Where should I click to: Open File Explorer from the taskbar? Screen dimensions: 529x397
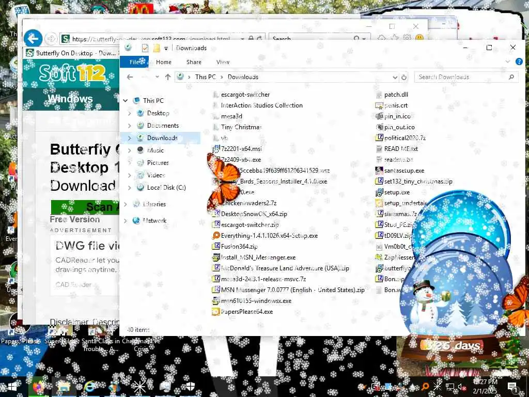coord(64,387)
